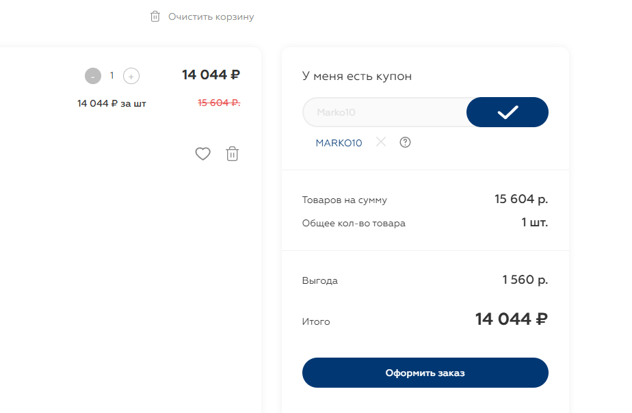The height and width of the screenshot is (413, 632).
Task: Click the Выгода discount value 1 560 р.
Action: (525, 280)
